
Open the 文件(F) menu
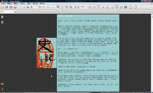pyautogui.click(x=3, y=3)
